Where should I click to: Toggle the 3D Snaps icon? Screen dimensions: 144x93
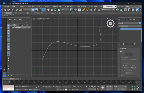[84, 10]
